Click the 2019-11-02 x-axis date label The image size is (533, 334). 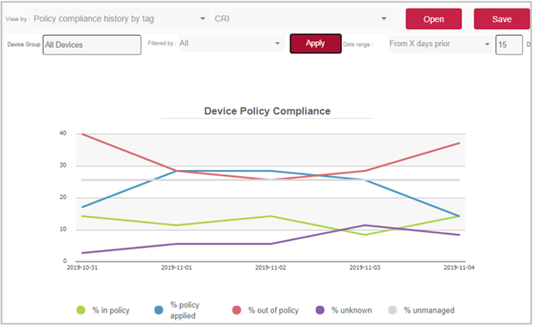point(271,267)
